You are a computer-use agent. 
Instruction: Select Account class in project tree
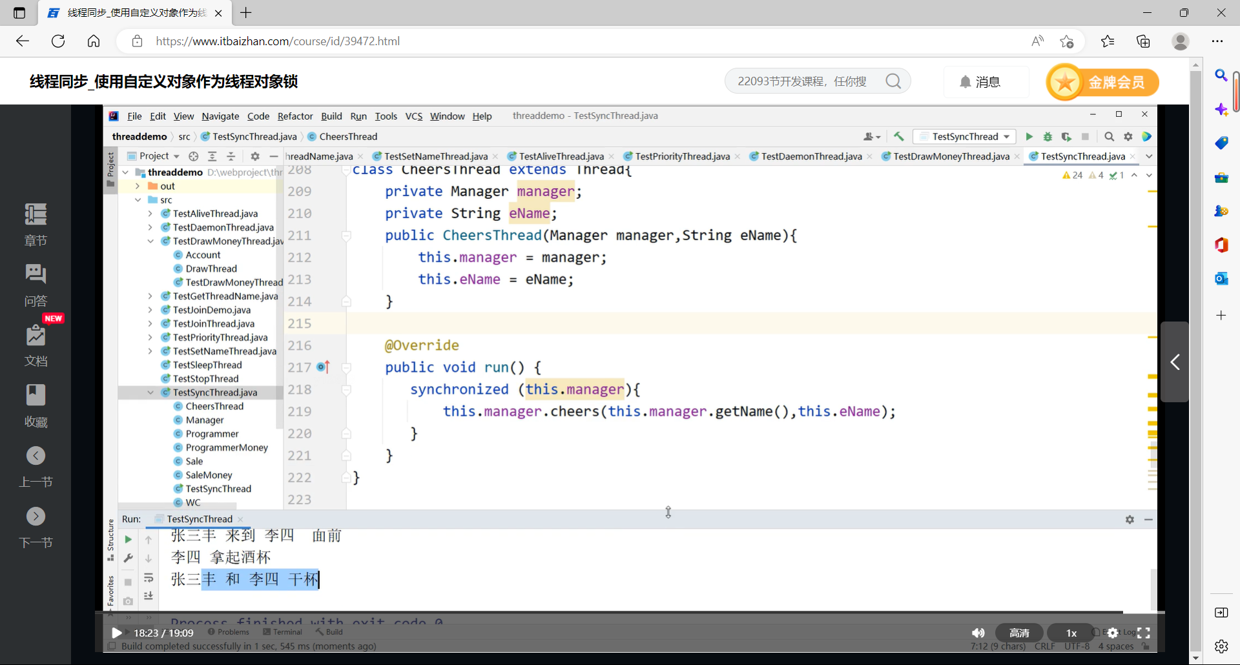[x=203, y=255]
